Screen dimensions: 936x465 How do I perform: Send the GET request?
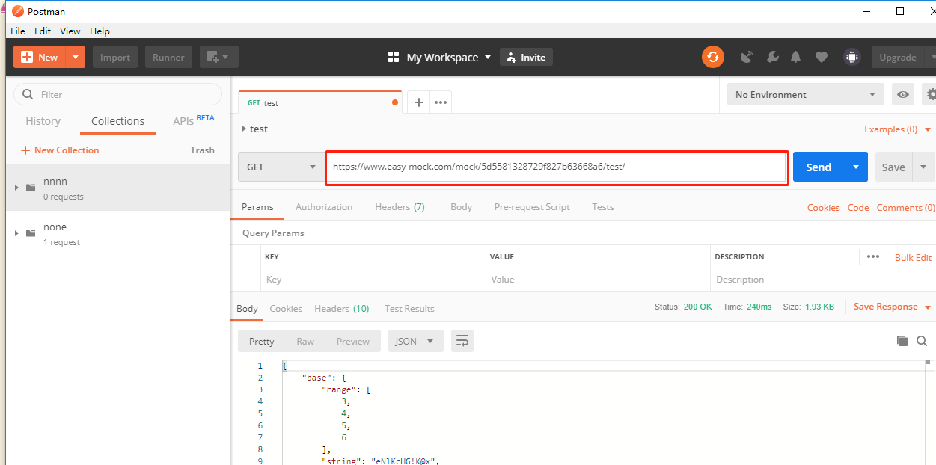(x=819, y=167)
